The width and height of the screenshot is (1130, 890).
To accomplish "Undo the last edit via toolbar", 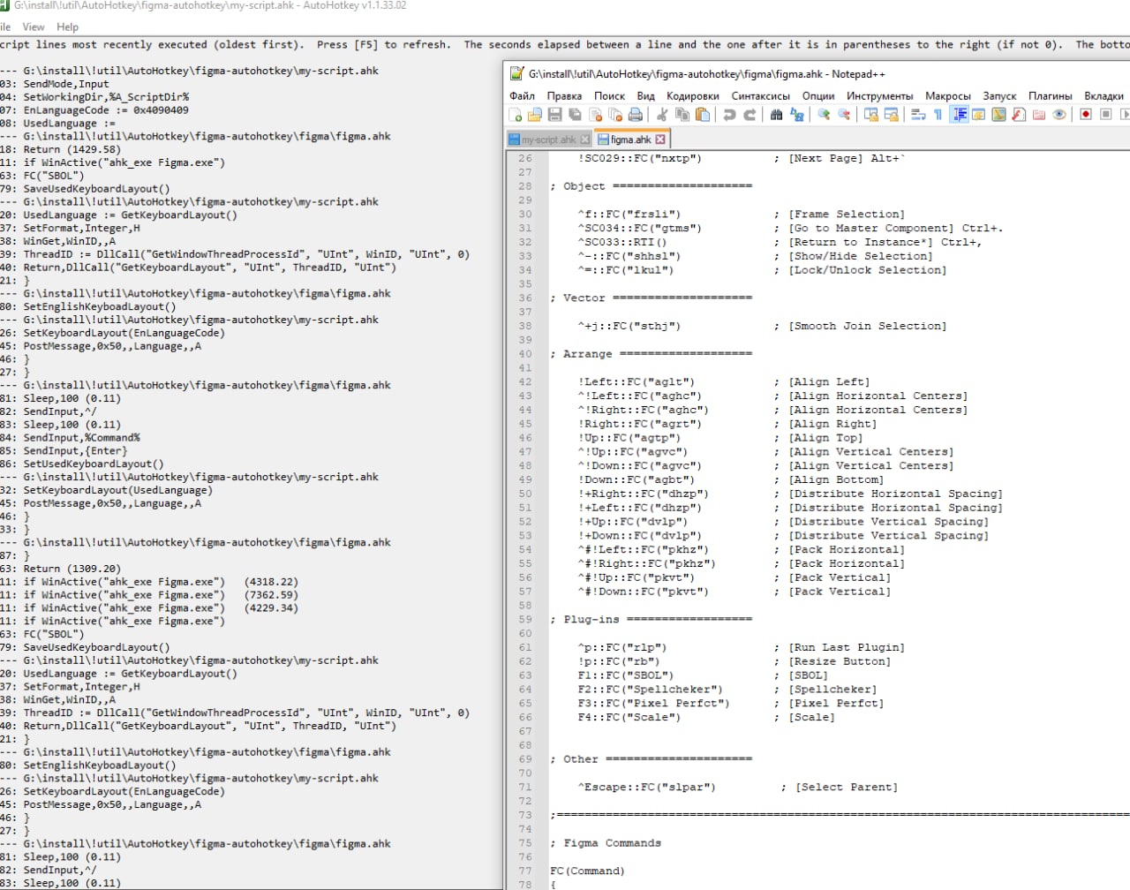I will pos(729,115).
